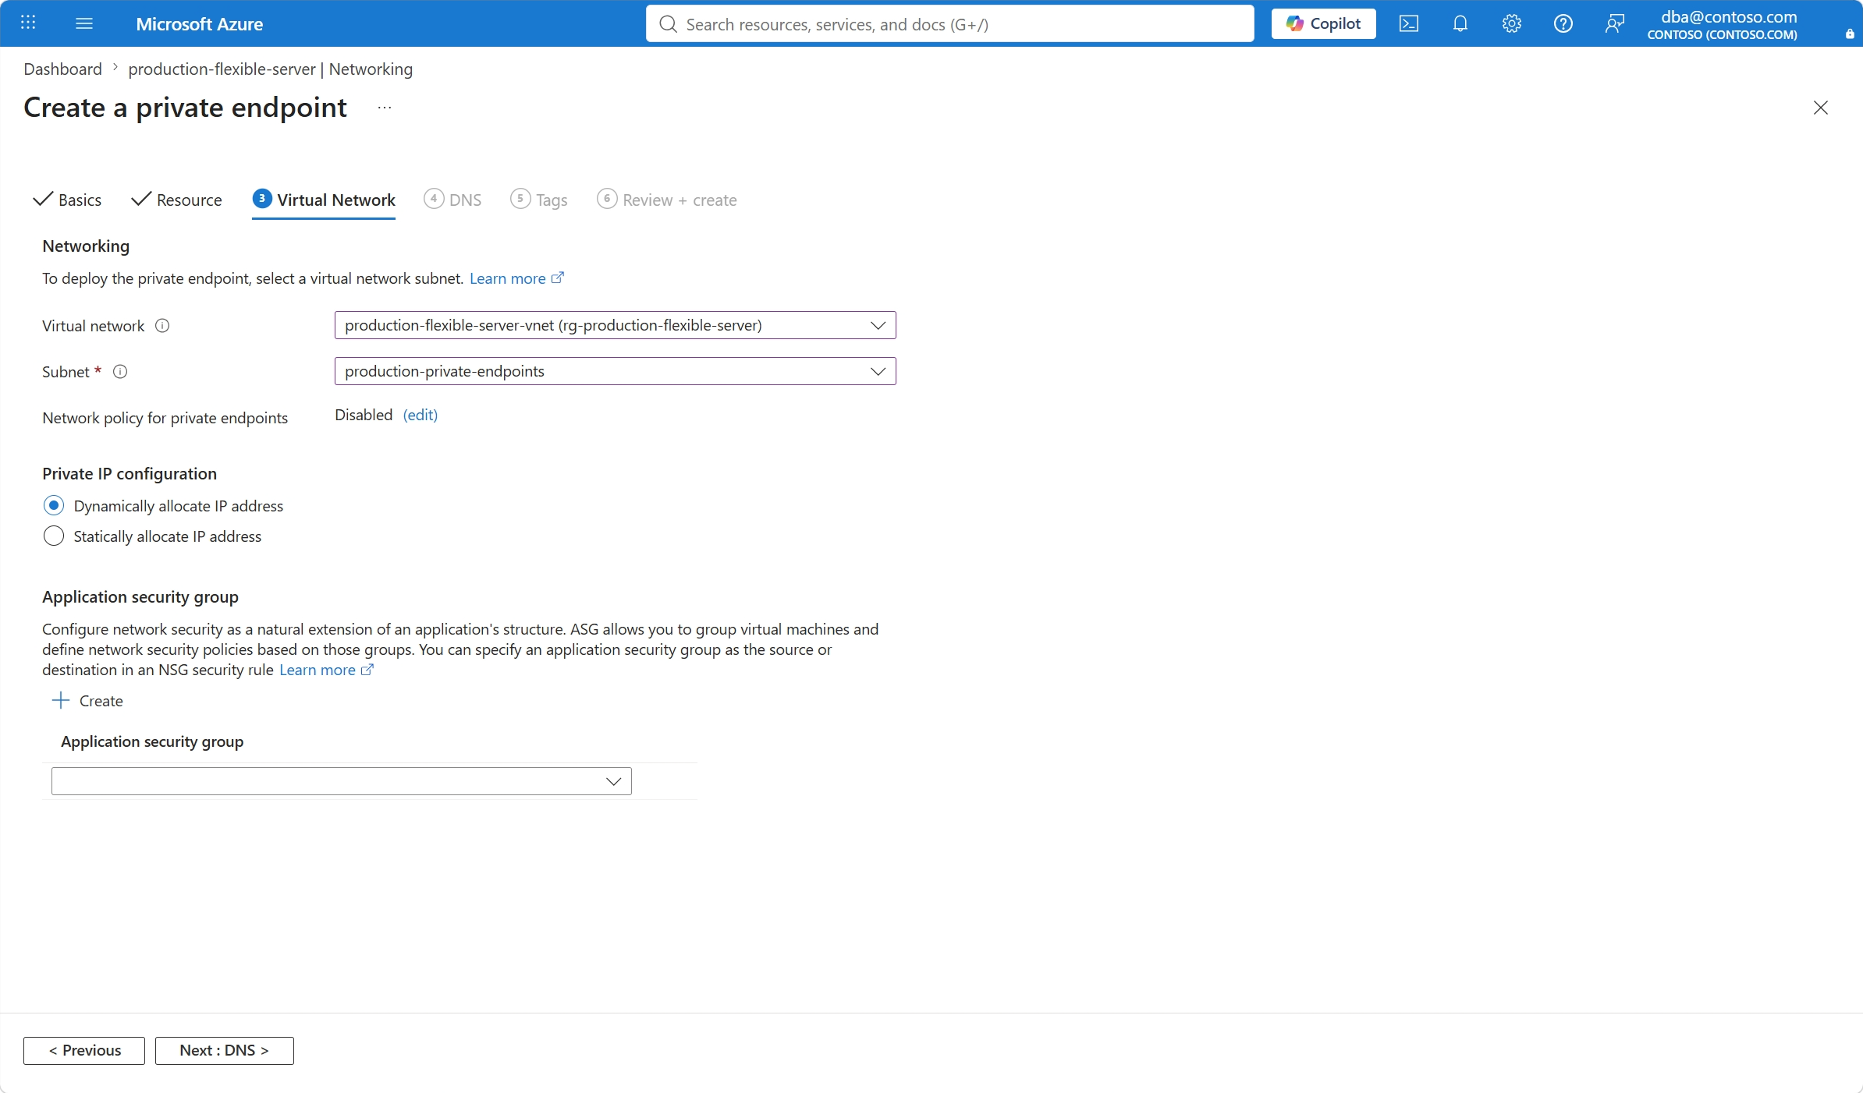The width and height of the screenshot is (1863, 1093).
Task: Switch to the Tags tab
Action: coord(539,200)
